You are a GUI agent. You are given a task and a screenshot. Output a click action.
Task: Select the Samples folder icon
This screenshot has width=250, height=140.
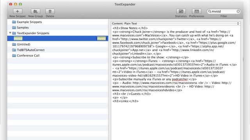[14, 28]
